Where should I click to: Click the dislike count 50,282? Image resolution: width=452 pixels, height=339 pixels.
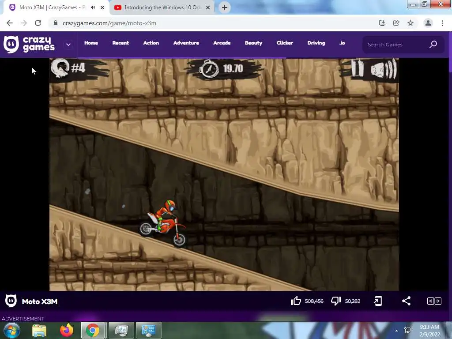tap(353, 301)
